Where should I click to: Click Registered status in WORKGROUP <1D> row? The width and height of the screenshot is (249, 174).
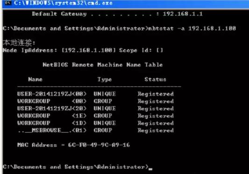(x=156, y=123)
